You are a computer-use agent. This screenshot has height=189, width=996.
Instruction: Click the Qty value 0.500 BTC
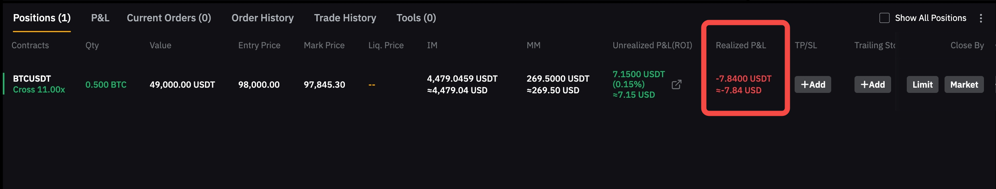point(106,85)
